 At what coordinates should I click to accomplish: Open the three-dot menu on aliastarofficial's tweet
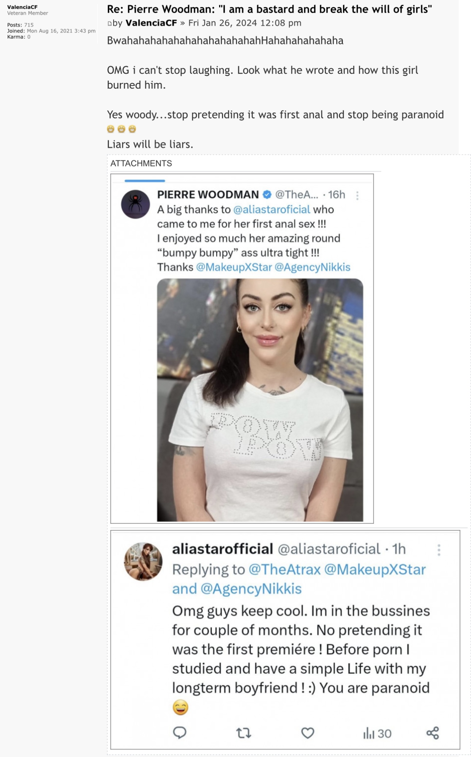coord(439,550)
